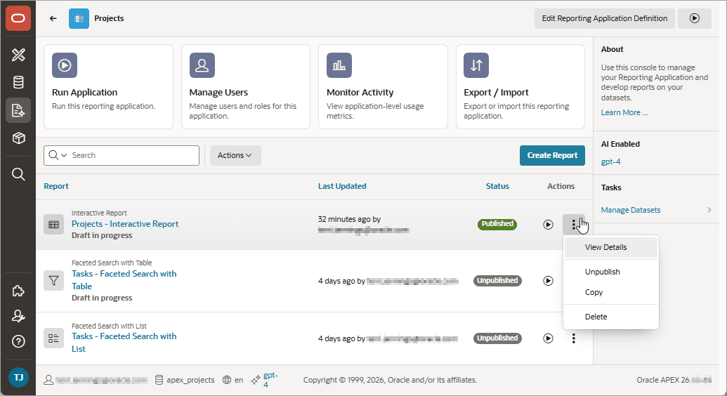The height and width of the screenshot is (396, 727).
Task: Click the Projects application icon in header
Action: click(x=79, y=18)
